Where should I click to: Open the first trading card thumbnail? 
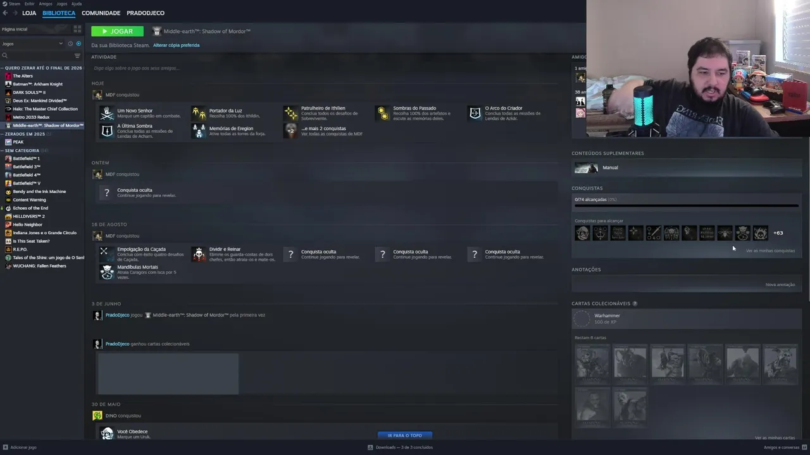[592, 363]
